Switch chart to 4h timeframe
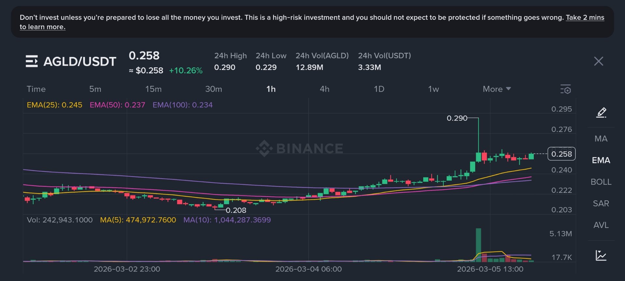 [x=325, y=89]
